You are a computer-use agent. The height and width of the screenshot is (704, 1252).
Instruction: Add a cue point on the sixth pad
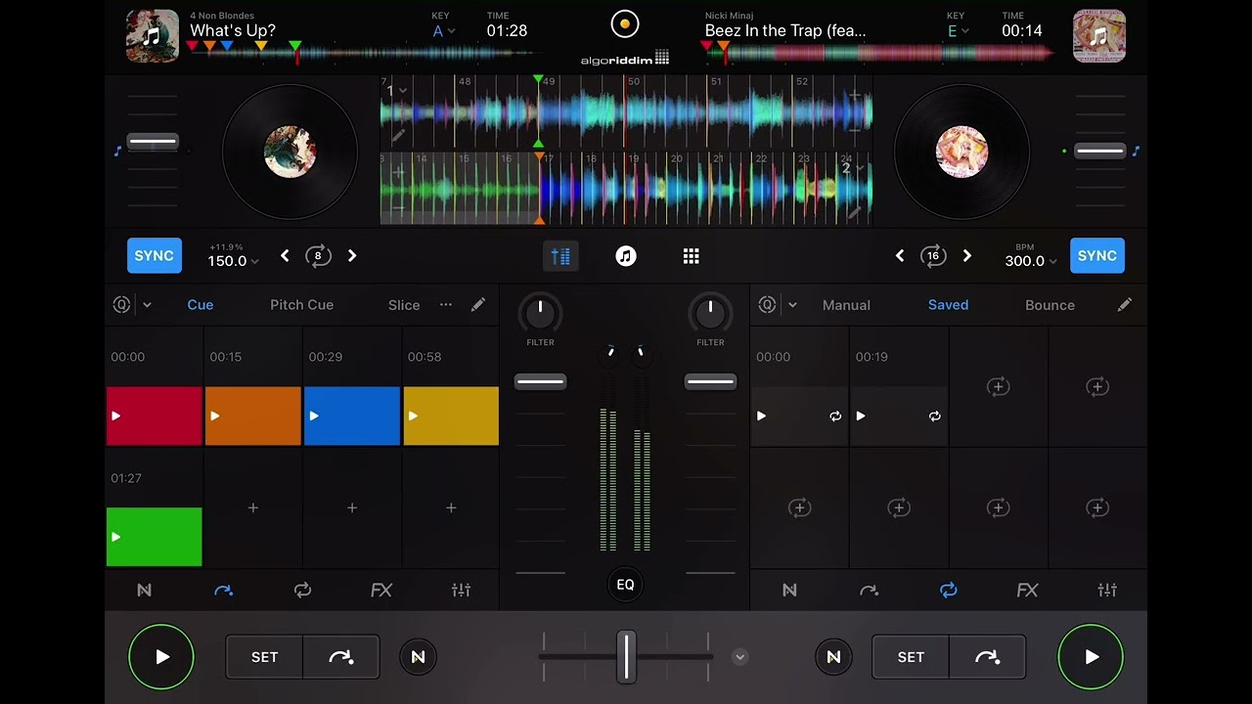coord(253,508)
